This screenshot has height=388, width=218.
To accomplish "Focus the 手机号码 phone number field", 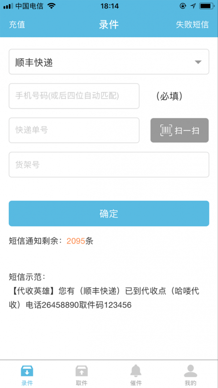I will 74,96.
